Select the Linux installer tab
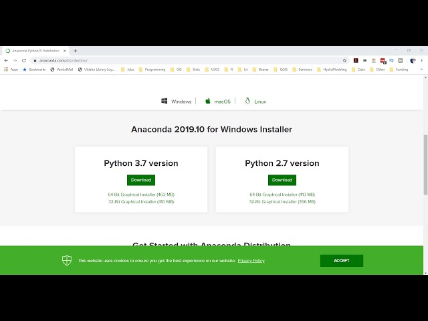Screen dimensions: 428x321 pos(255,102)
